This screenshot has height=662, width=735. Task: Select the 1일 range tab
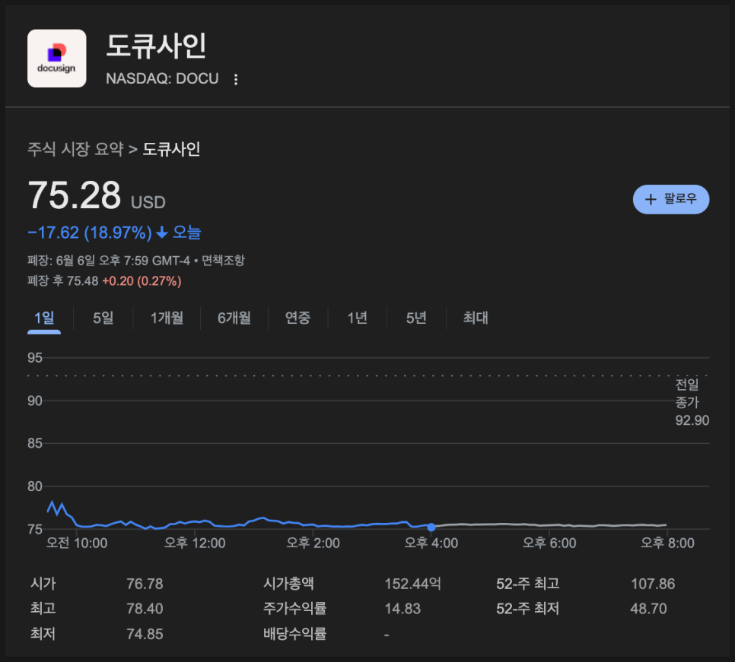44,318
